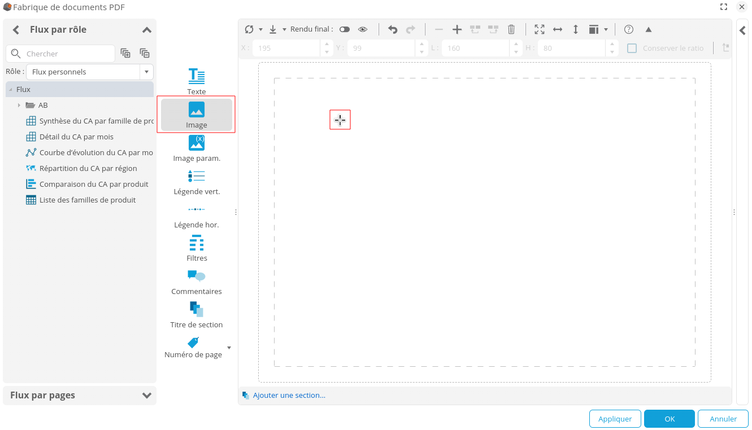The height and width of the screenshot is (430, 752).
Task: Select Liste des familles de produit
Action: [81, 200]
